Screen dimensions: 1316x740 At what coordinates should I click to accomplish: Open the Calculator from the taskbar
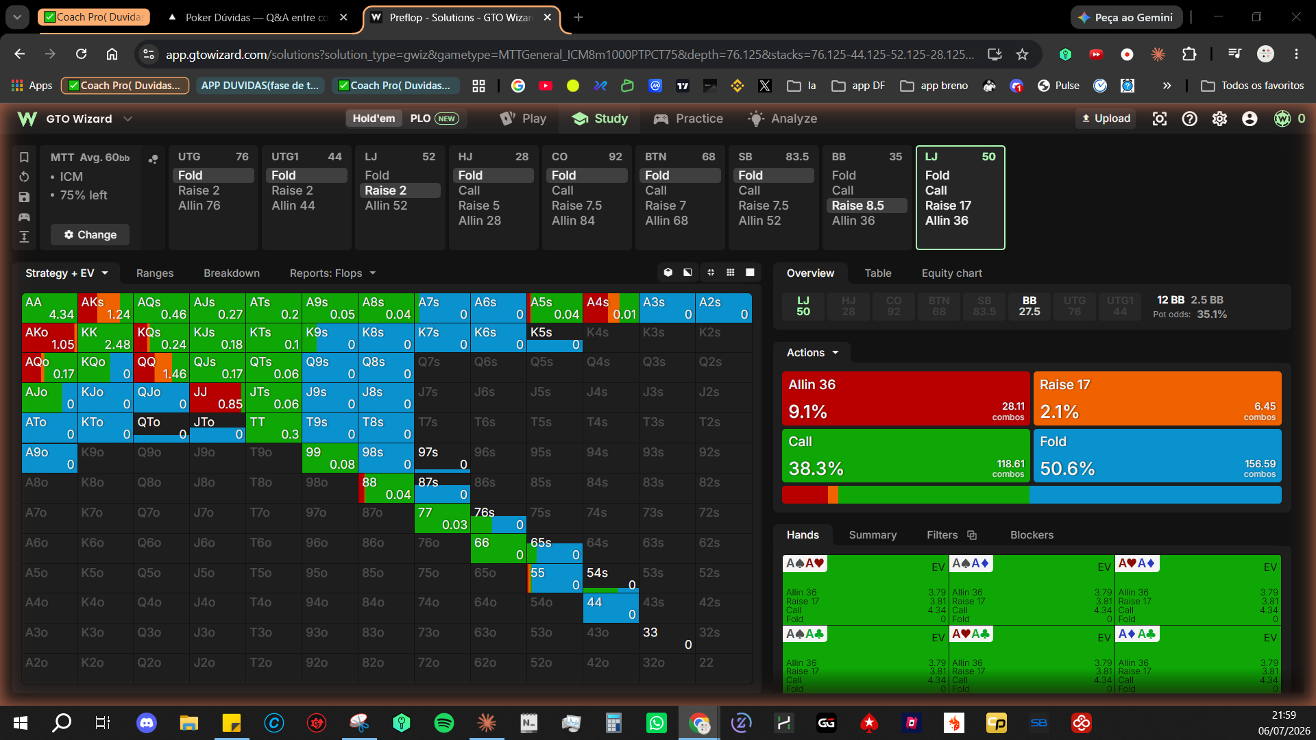coord(613,722)
